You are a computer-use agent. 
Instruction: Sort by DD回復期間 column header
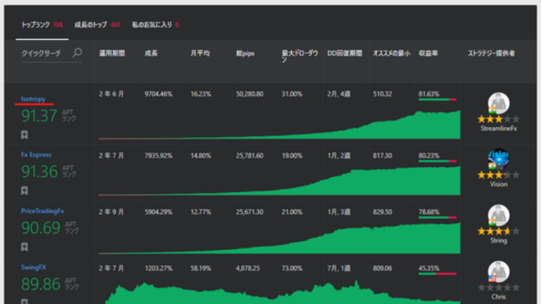point(345,53)
